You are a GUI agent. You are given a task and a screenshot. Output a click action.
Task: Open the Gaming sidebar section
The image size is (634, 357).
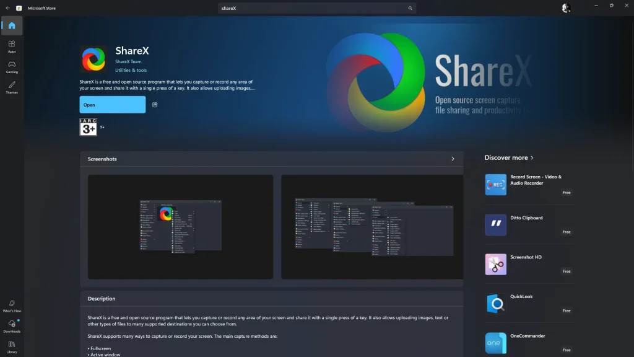(12, 67)
